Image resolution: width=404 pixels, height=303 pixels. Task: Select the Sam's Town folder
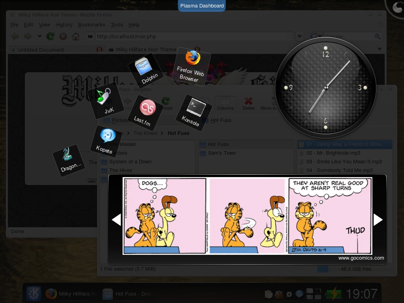pyautogui.click(x=246, y=153)
